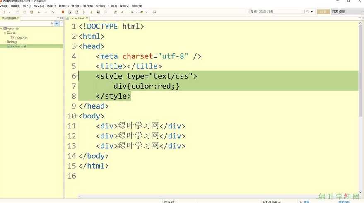Click the </body> tag on line 14
Viewport: 364px width, 203px height.
[94, 156]
